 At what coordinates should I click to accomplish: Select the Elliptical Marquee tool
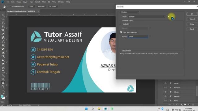(3, 19)
